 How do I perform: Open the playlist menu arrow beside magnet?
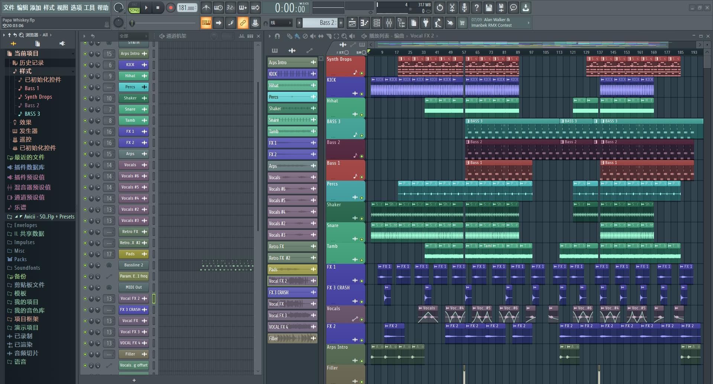270,36
